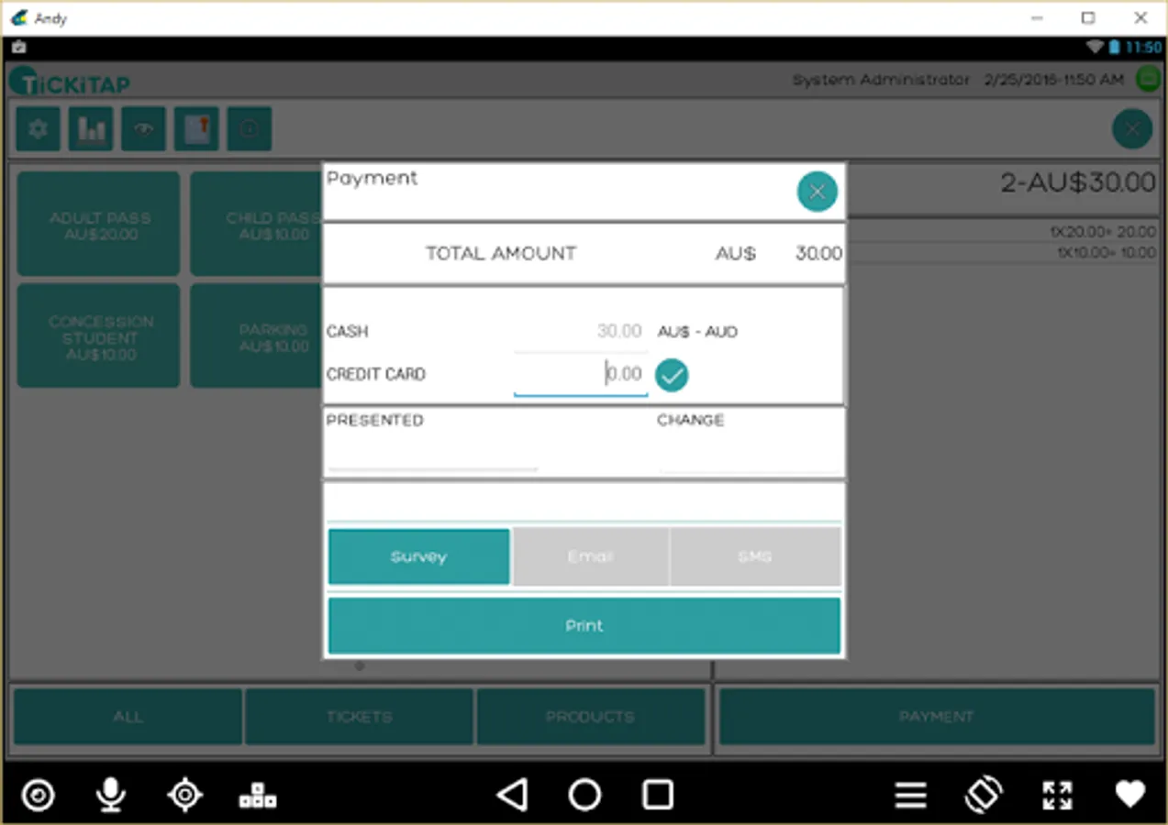Click the AU$ - AUD currency label
Image resolution: width=1168 pixels, height=825 pixels.
697,332
